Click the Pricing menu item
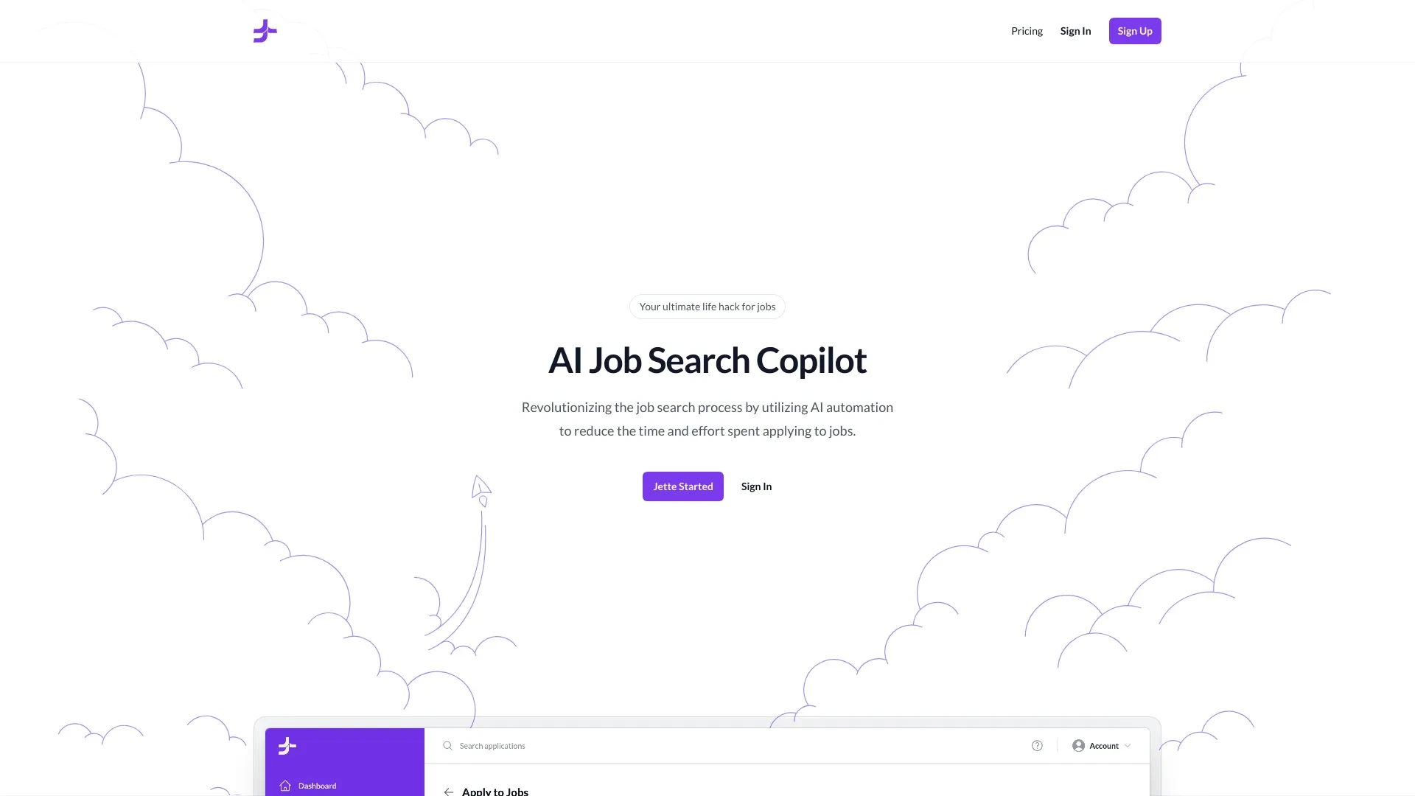 (1027, 31)
